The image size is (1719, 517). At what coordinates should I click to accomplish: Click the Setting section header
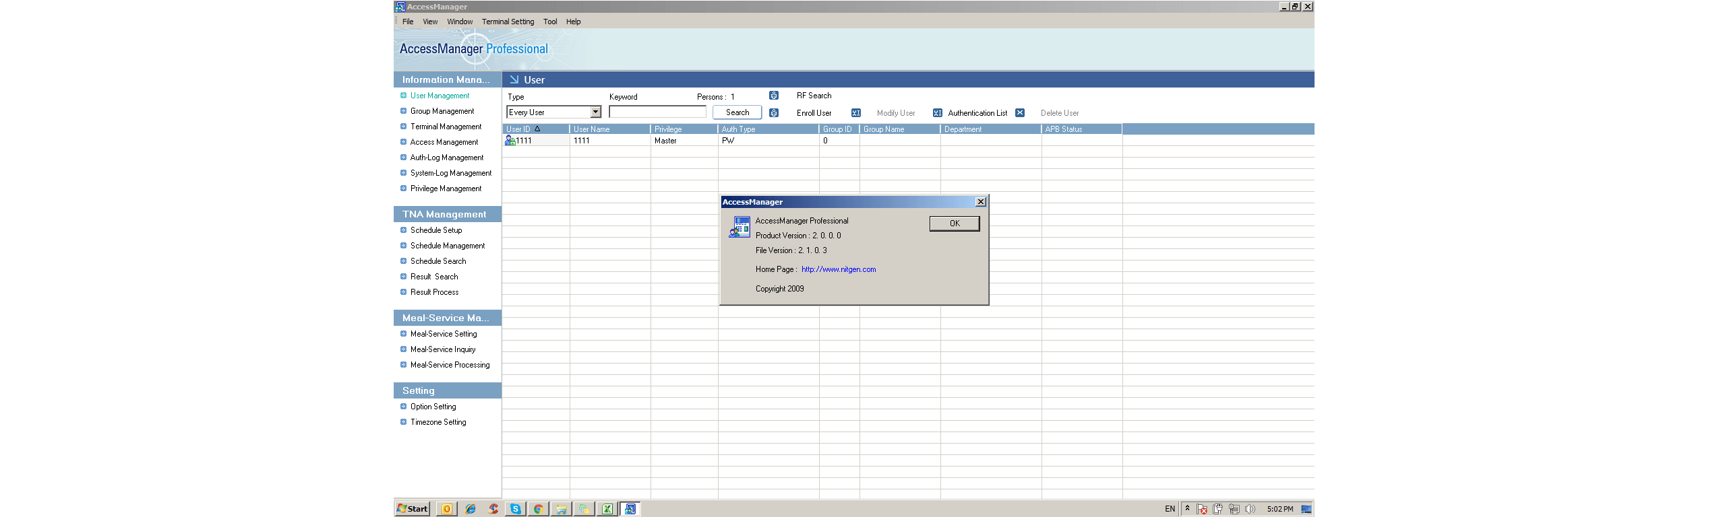pyautogui.click(x=448, y=390)
